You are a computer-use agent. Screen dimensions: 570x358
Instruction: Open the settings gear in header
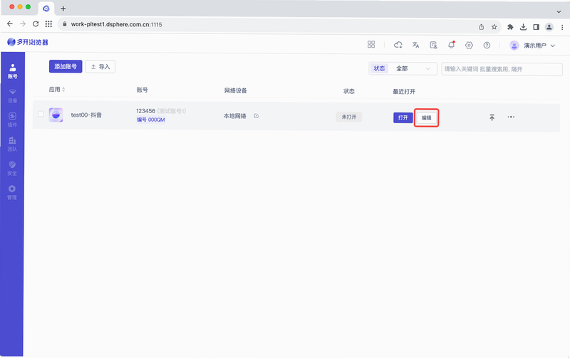469,46
